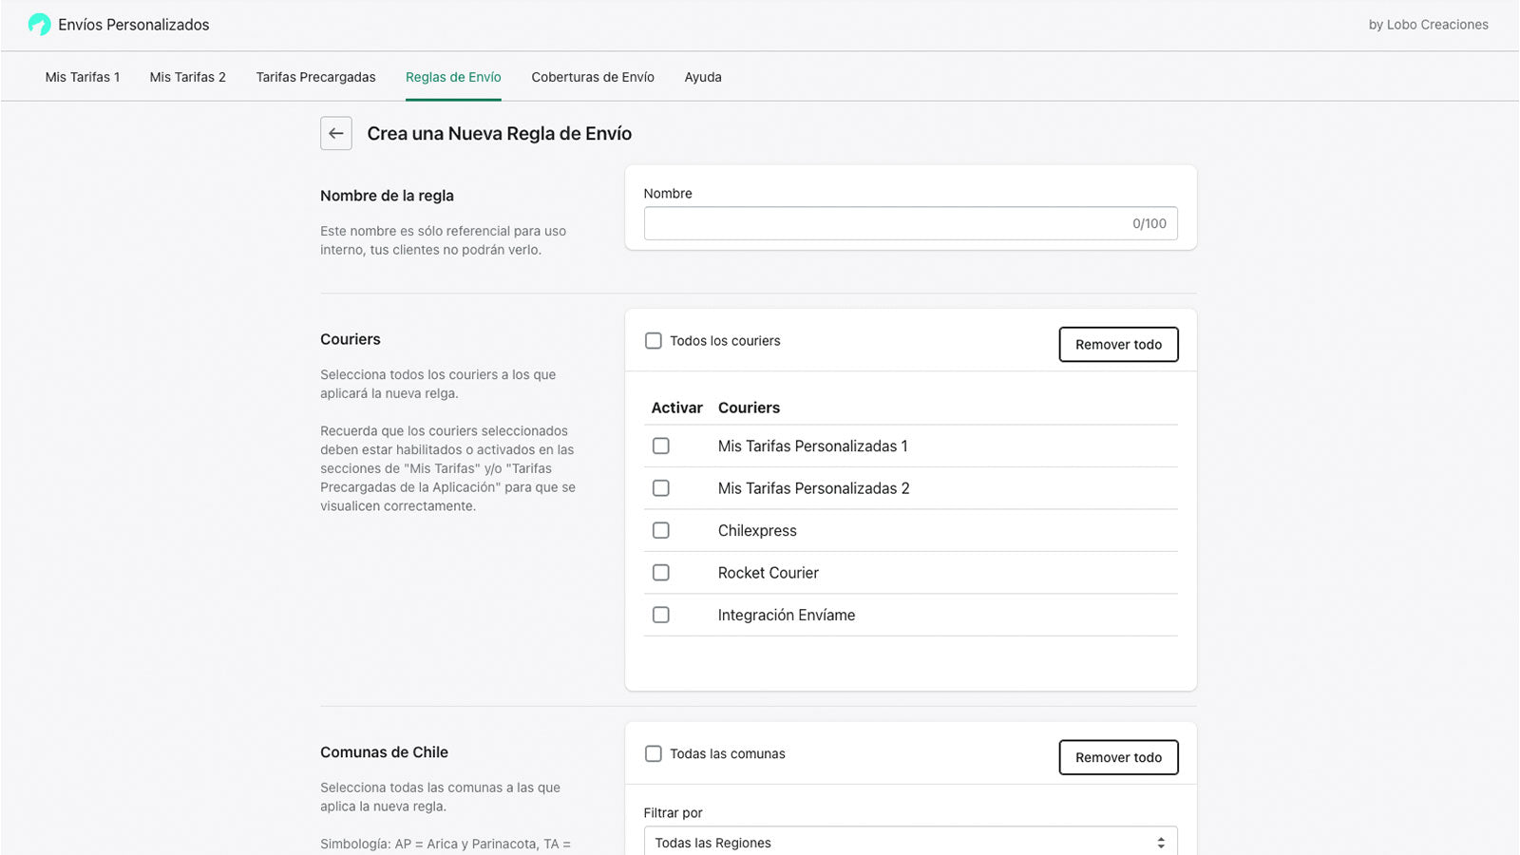Check Mis Tarifas Personalizadas 2

660,487
